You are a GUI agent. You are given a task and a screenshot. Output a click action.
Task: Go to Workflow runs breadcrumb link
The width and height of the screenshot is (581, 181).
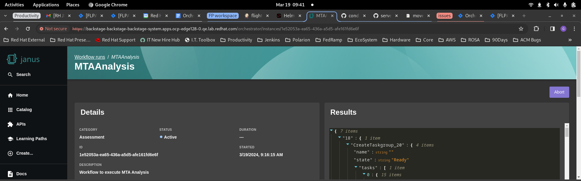coord(90,57)
